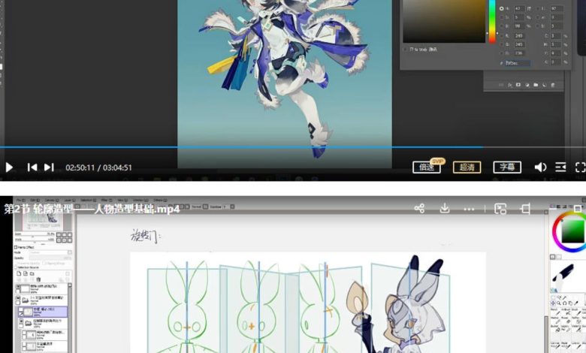586x353 pixels.
Task: Create a new layer icon in Photoshop
Action: [544, 85]
